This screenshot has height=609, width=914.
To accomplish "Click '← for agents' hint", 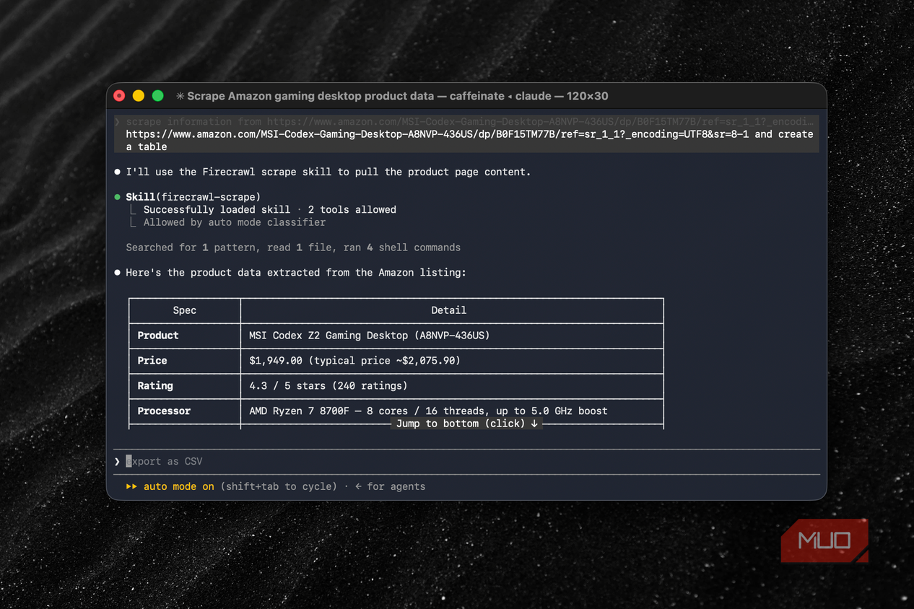I will point(390,486).
